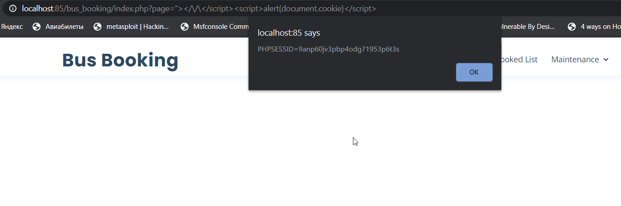Click the site information icon in address bar
The height and width of the screenshot is (206, 621).
[x=13, y=9]
